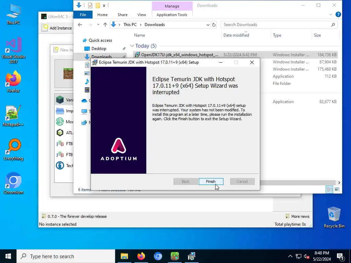
Task: Click the Network icon in navigation pane
Action: tap(84, 122)
